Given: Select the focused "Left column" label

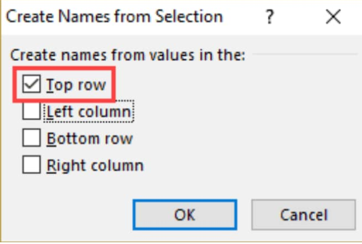Looking at the screenshot, I should [89, 111].
